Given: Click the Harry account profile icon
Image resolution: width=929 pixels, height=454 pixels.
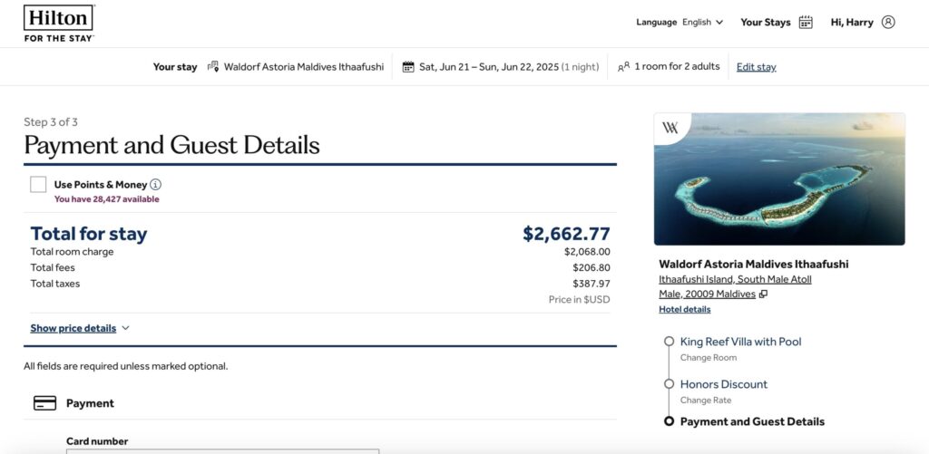Looking at the screenshot, I should point(887,22).
